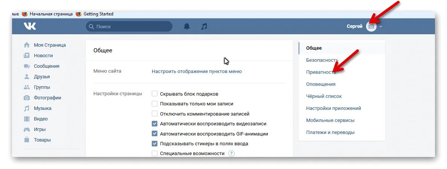This screenshot has width=447, height=169.
Task: Click the Меню сайта label
Action: coord(107,71)
